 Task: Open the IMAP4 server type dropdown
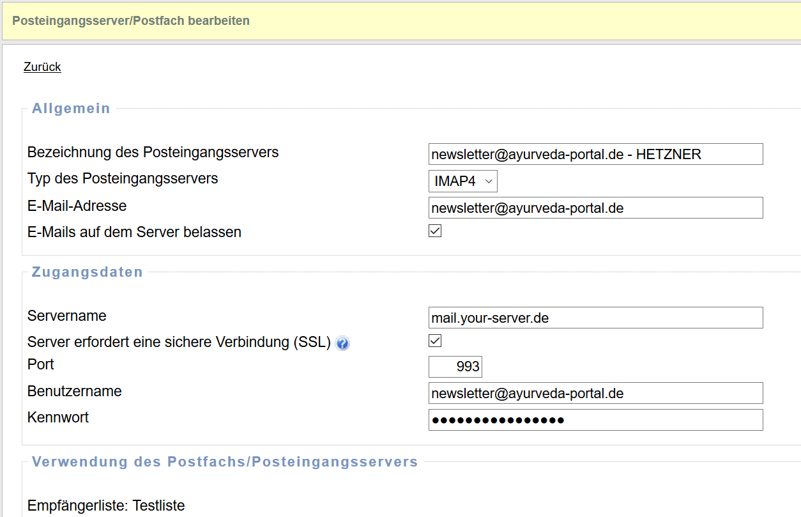click(x=462, y=181)
